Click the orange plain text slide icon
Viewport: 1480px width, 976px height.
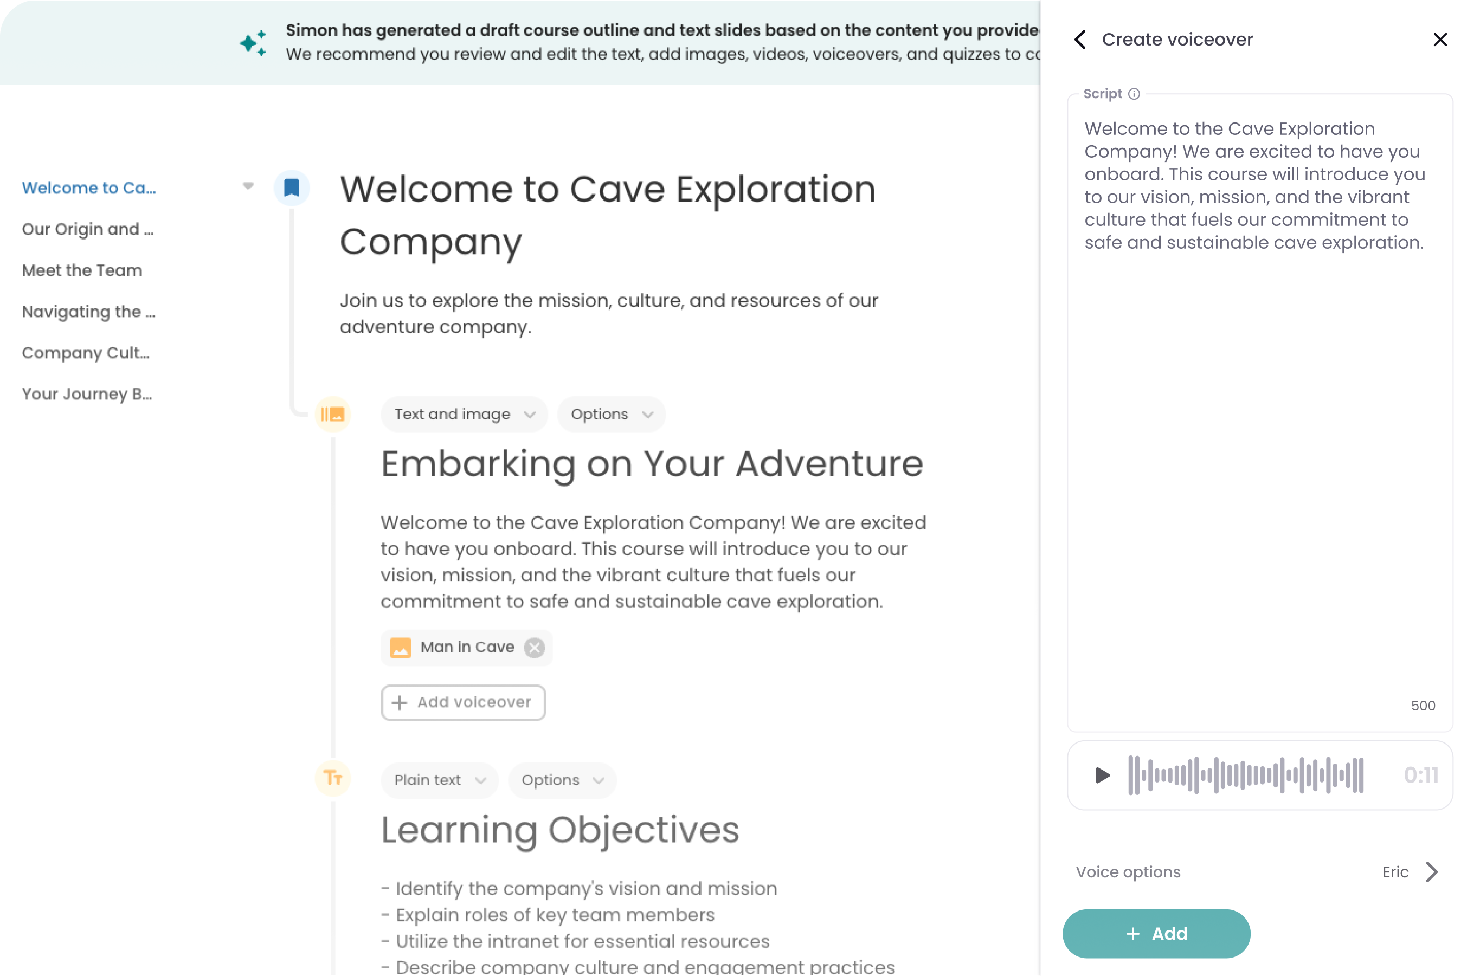coord(333,778)
